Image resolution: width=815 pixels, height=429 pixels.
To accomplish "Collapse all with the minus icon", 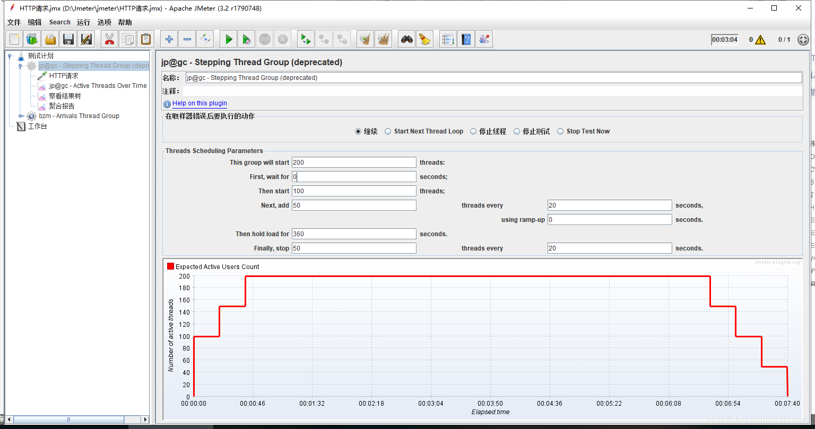I will coord(187,39).
